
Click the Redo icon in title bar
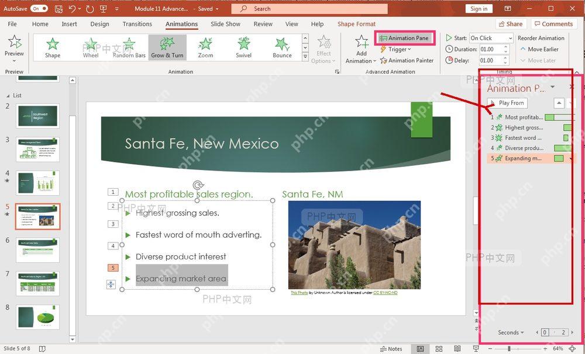(90, 9)
